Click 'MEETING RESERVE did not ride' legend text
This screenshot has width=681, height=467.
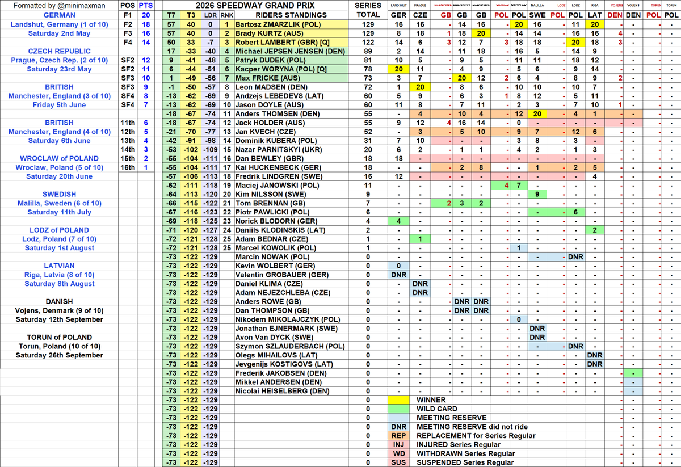point(472,427)
